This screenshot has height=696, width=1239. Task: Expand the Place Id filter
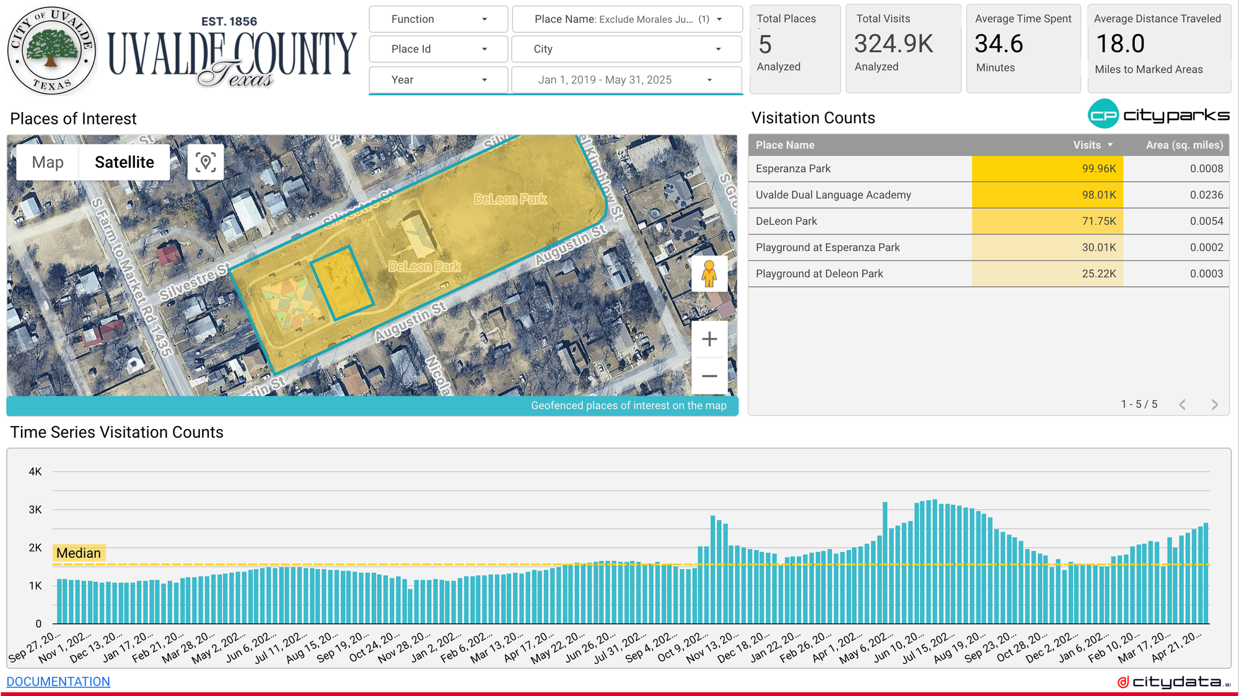[x=439, y=49]
